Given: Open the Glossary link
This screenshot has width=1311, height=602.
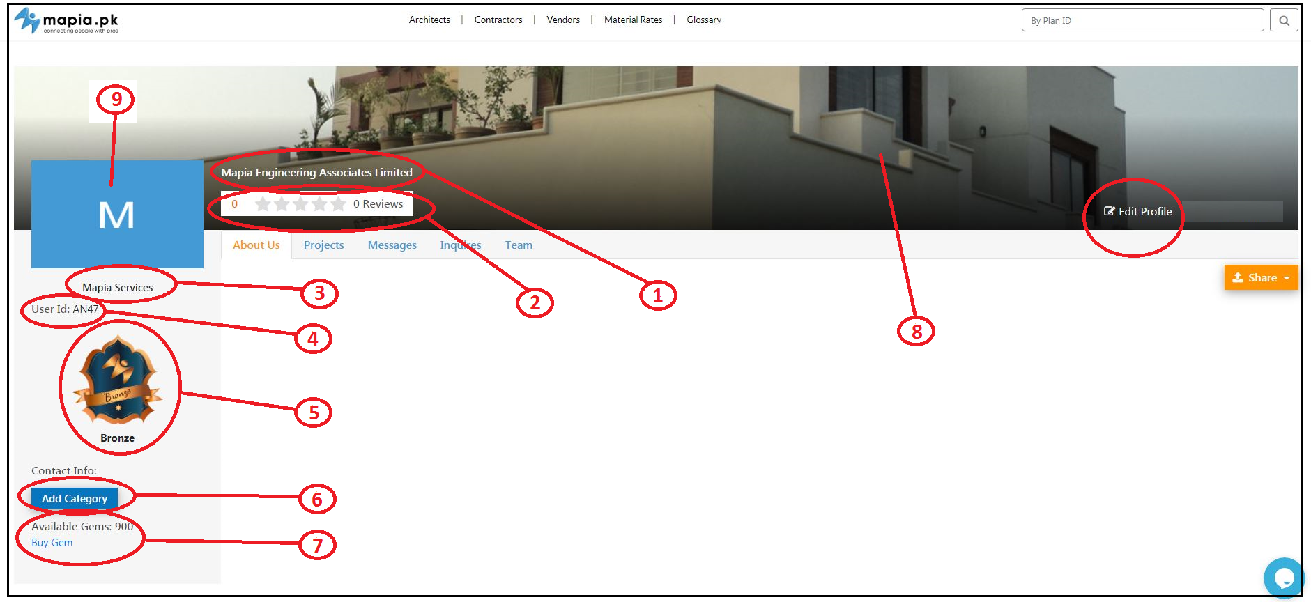Looking at the screenshot, I should (x=704, y=20).
